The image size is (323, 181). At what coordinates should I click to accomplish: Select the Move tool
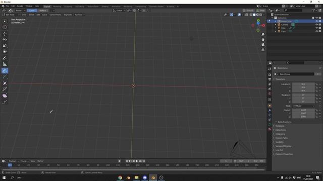5,34
